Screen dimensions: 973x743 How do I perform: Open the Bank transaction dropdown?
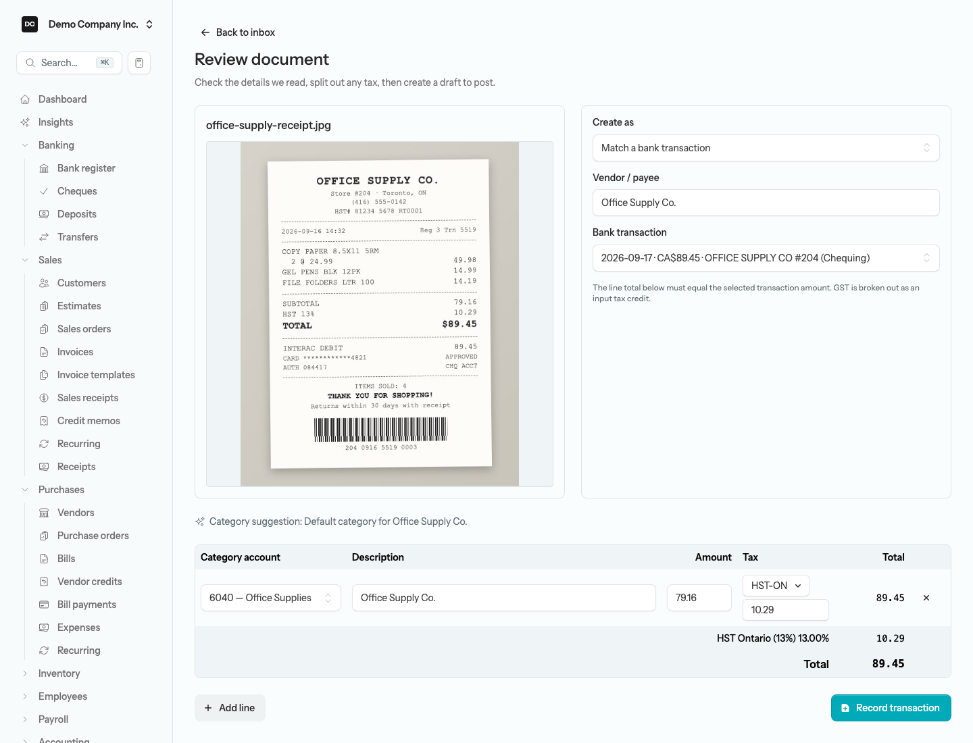click(766, 258)
